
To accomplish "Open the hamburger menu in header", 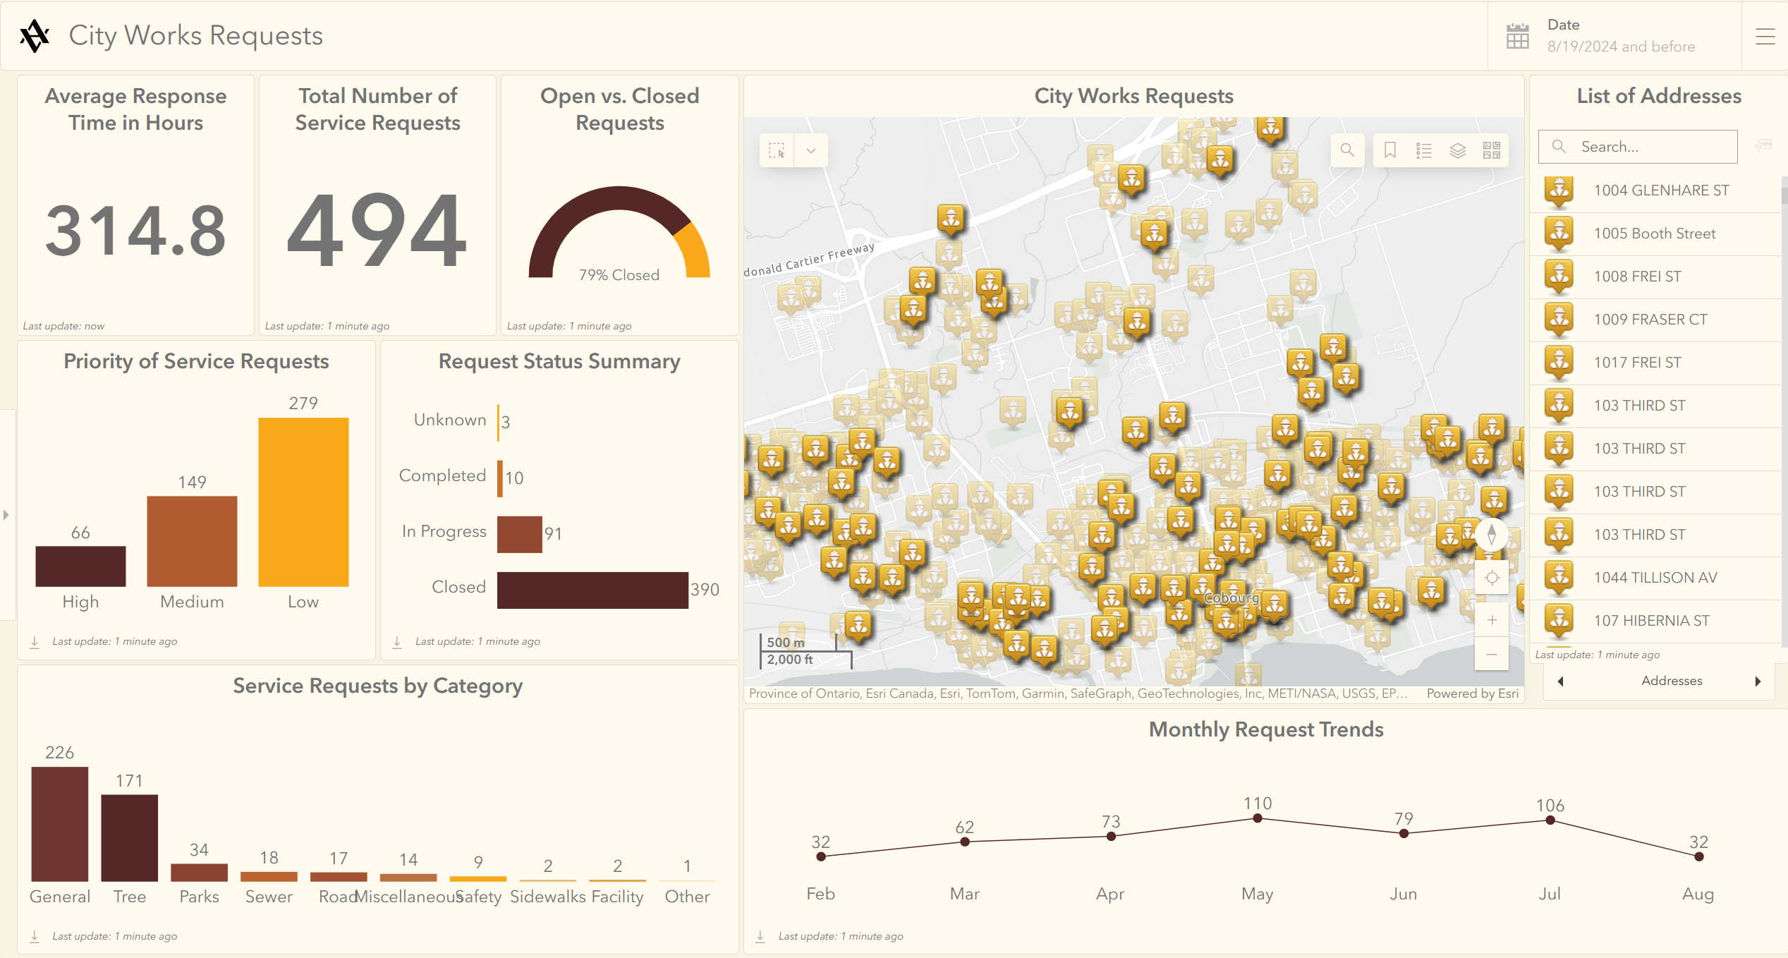I will [1765, 36].
